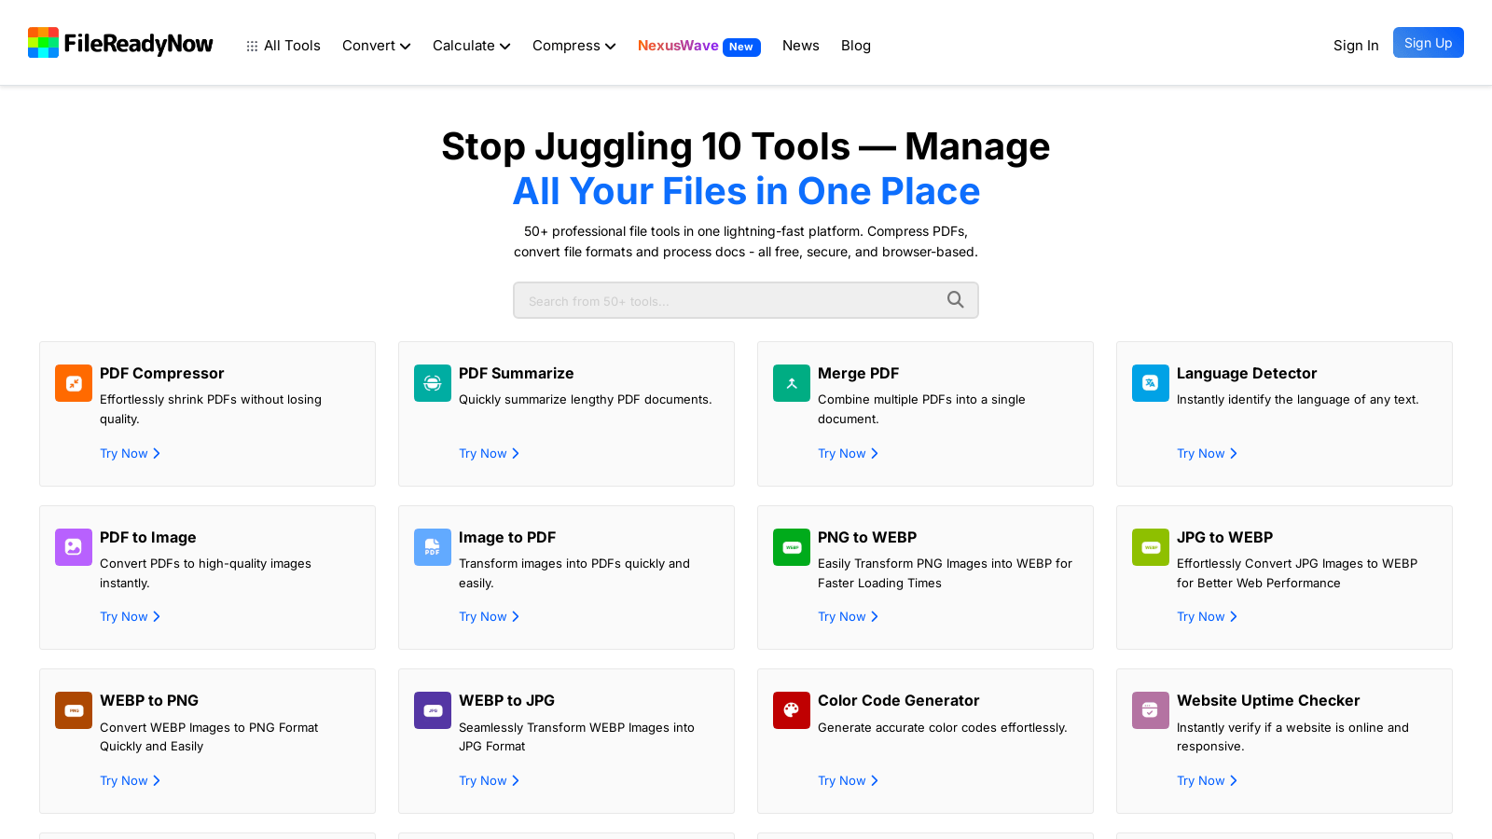Click the Language Detector blue icon
Screen dimensions: 1492x839
(x=1151, y=383)
